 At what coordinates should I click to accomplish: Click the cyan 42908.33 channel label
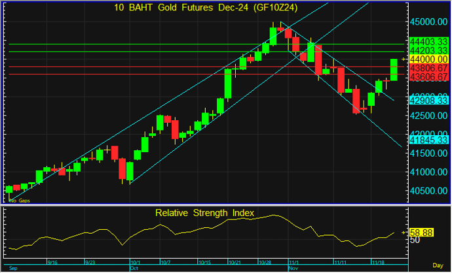[428, 101]
